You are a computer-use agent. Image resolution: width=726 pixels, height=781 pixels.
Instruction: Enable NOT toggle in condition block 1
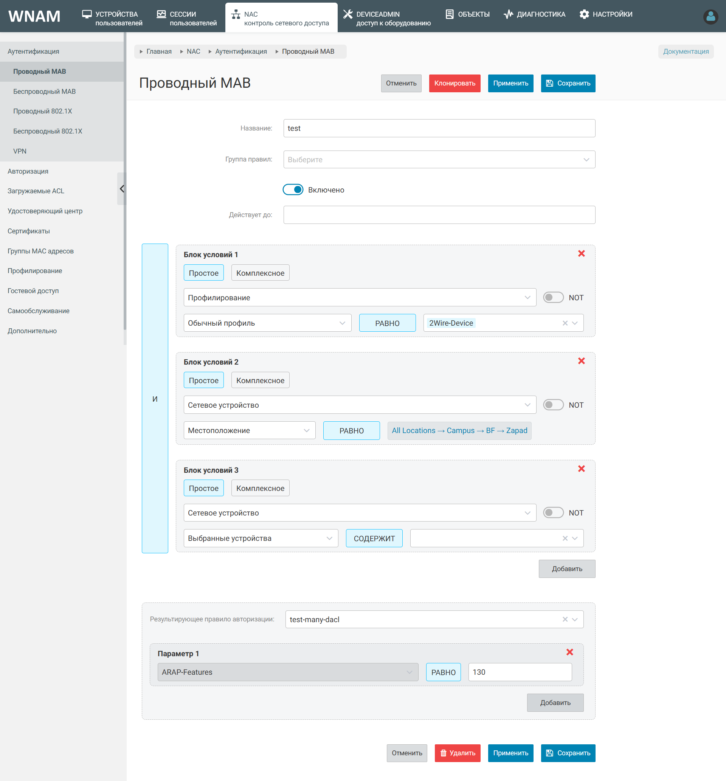(x=553, y=297)
